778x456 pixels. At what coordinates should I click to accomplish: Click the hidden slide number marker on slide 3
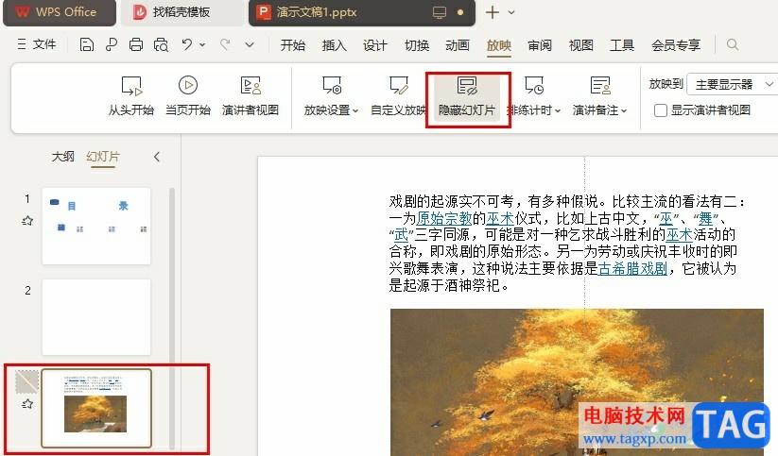(26, 381)
